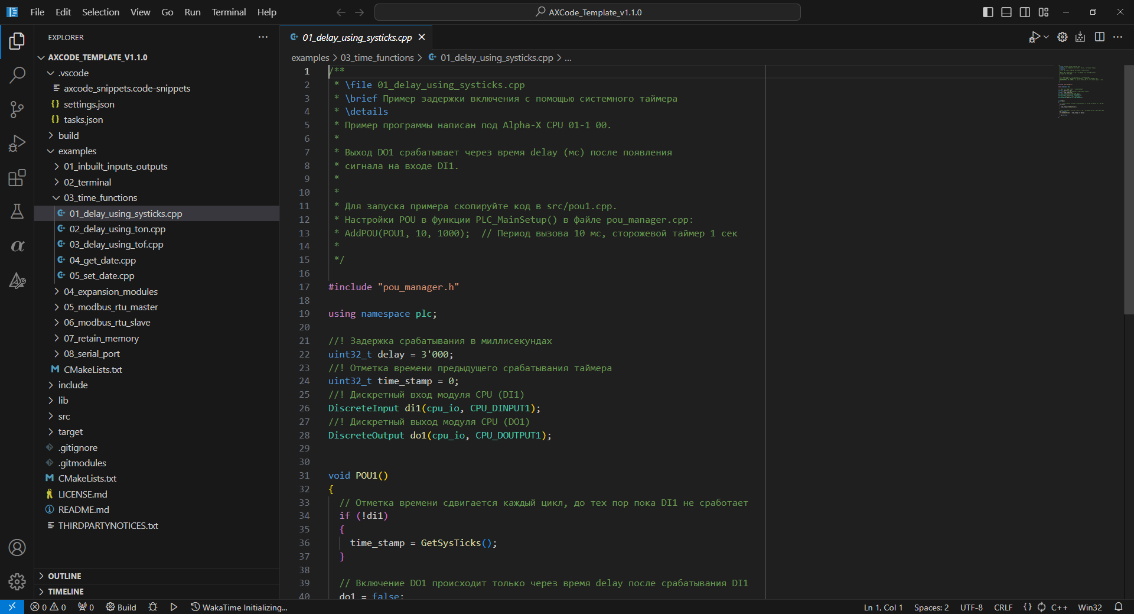This screenshot has height=614, width=1134.
Task: Open the notifications bell
Action: pyautogui.click(x=1119, y=607)
